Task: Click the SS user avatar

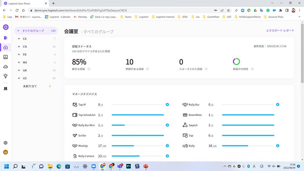Action: [x=6, y=152]
